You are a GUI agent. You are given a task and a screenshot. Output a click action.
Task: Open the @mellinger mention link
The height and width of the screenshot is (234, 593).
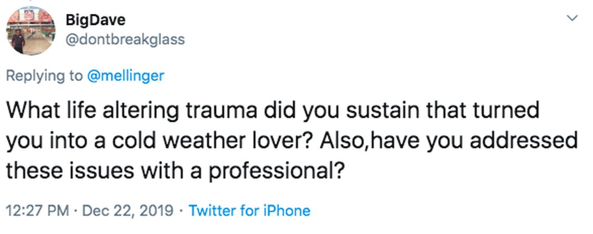(x=125, y=75)
